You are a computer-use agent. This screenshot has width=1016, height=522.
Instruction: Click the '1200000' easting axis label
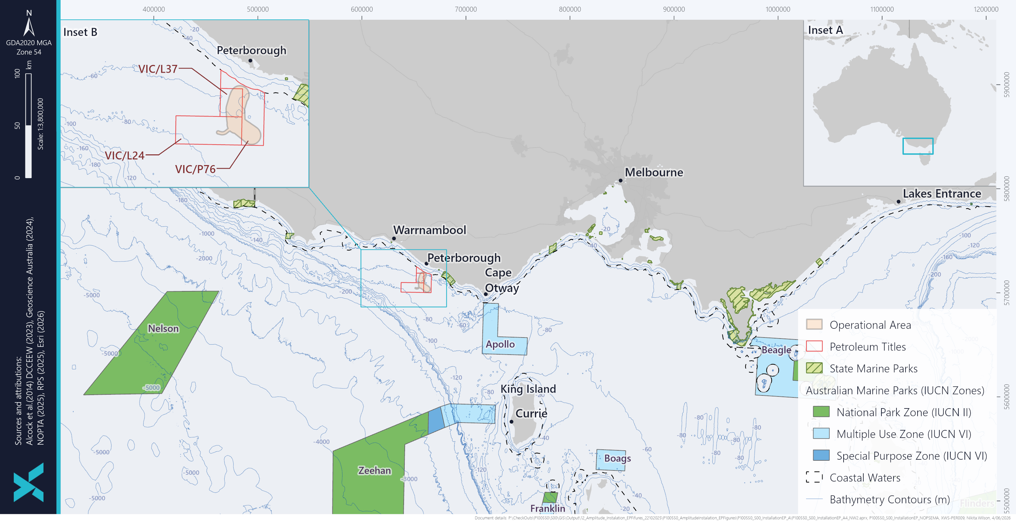coord(986,9)
